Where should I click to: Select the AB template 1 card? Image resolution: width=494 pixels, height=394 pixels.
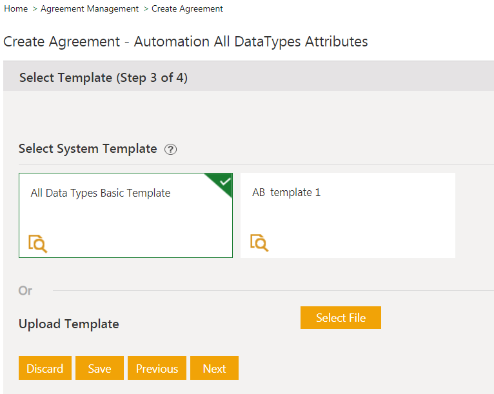(x=348, y=215)
